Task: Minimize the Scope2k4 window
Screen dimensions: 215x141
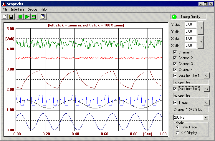Action: [x=201, y=4]
